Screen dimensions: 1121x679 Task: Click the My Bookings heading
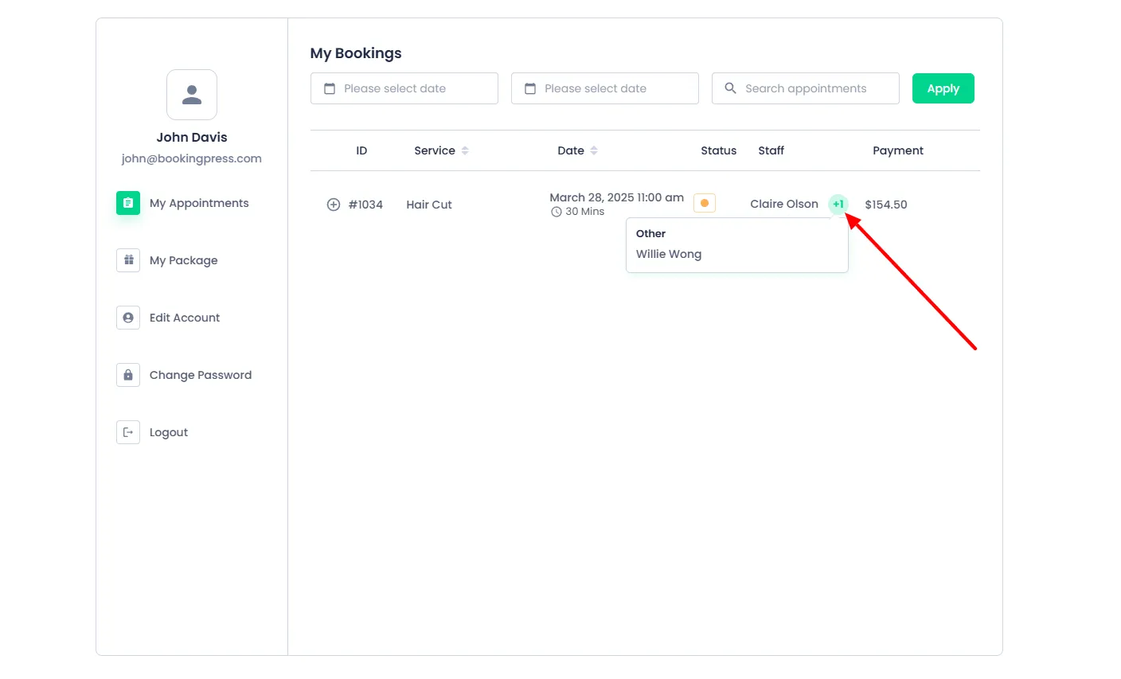[x=356, y=53]
